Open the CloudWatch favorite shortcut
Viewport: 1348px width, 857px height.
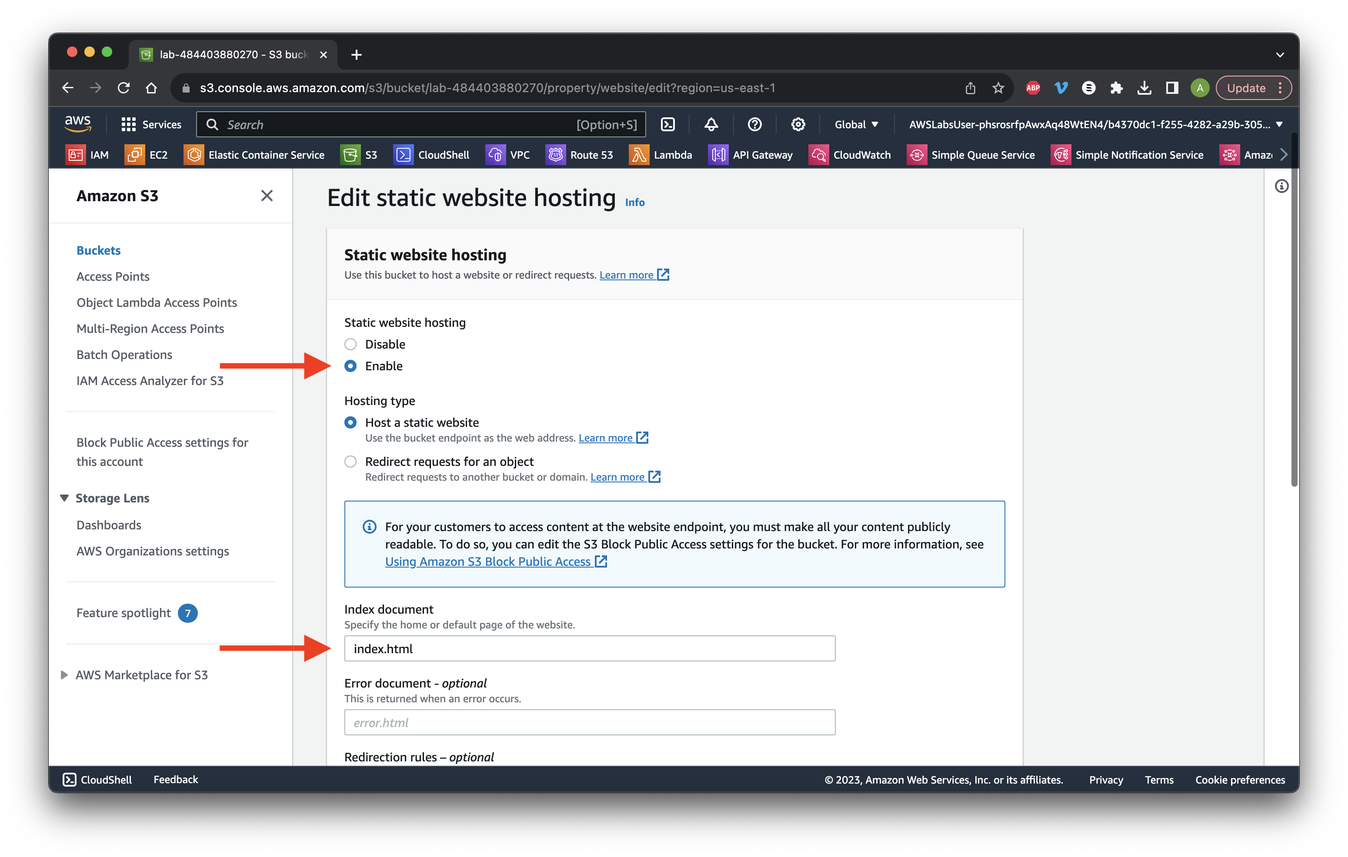click(850, 155)
